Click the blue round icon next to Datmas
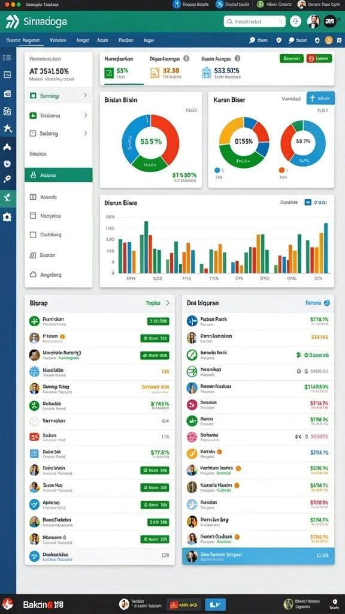345x614 pixels. coord(327,303)
